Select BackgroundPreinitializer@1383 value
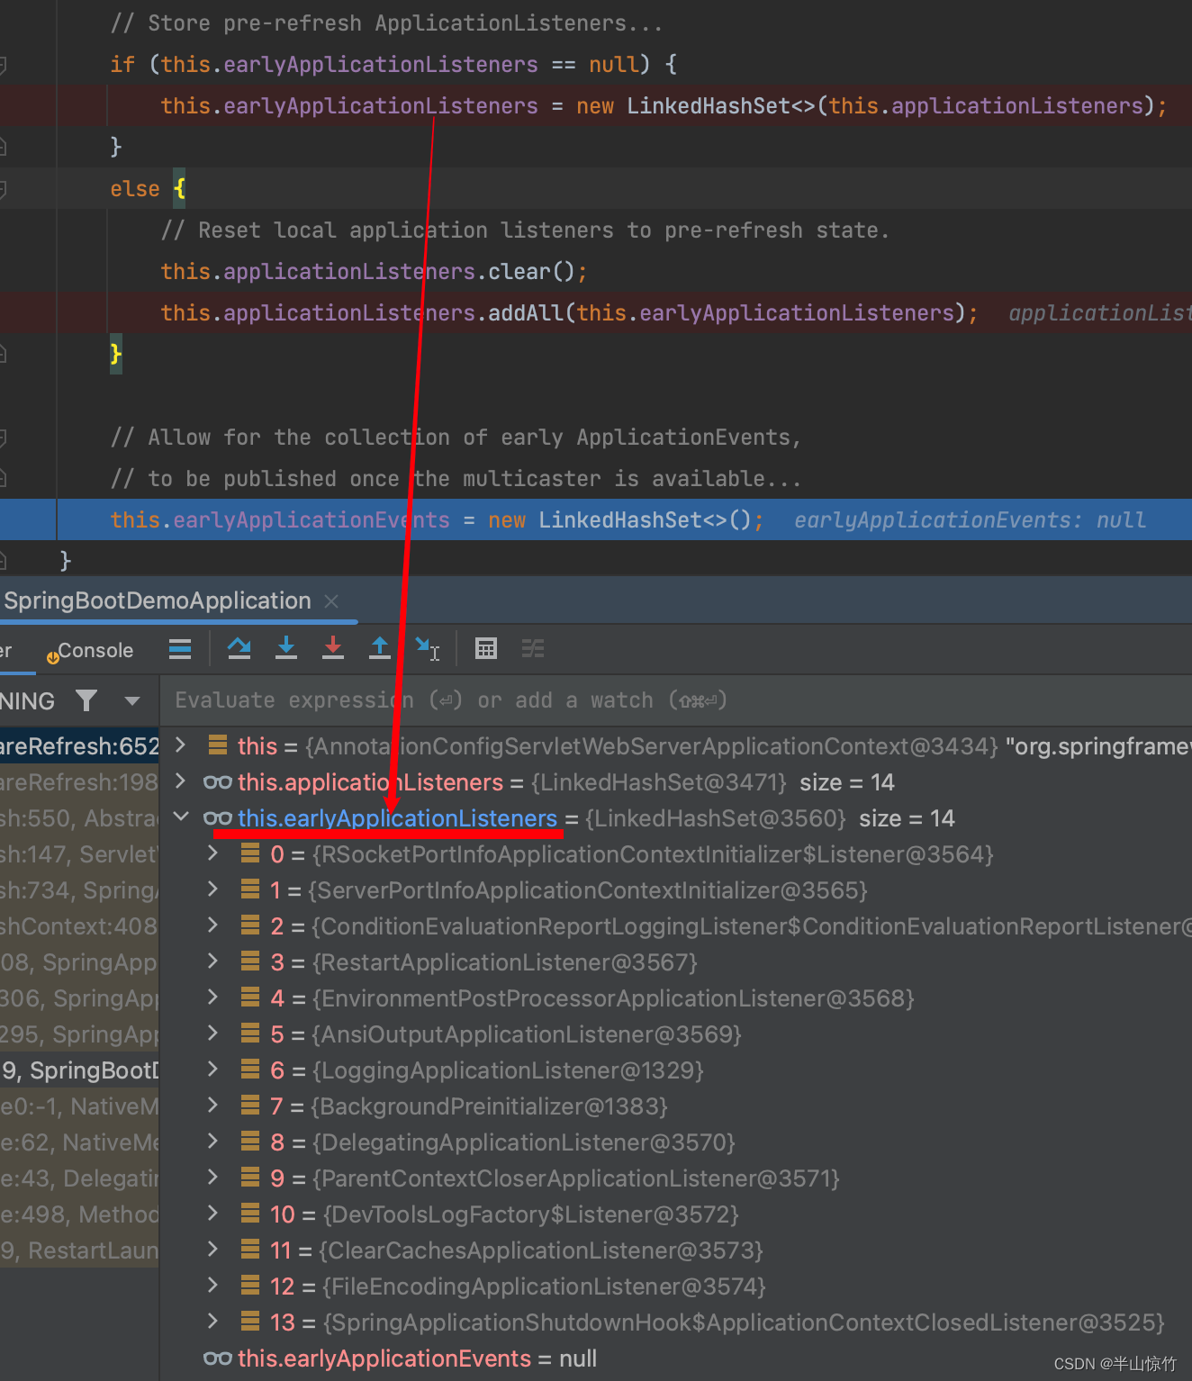Image resolution: width=1192 pixels, height=1381 pixels. [x=490, y=1106]
